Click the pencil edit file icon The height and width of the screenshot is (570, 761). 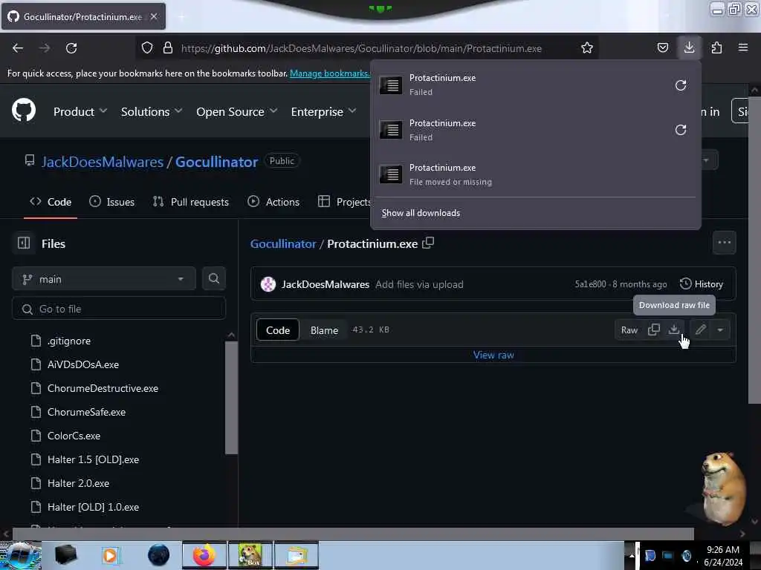pyautogui.click(x=700, y=330)
